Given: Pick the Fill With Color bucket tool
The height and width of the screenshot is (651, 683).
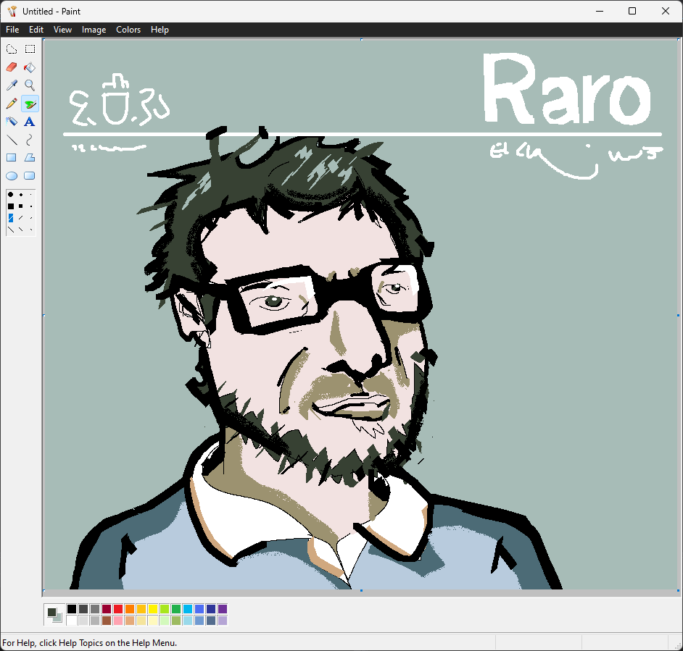Looking at the screenshot, I should [30, 67].
